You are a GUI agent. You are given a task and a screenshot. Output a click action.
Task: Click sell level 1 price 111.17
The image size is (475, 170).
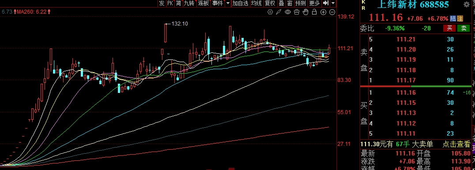coord(406,81)
